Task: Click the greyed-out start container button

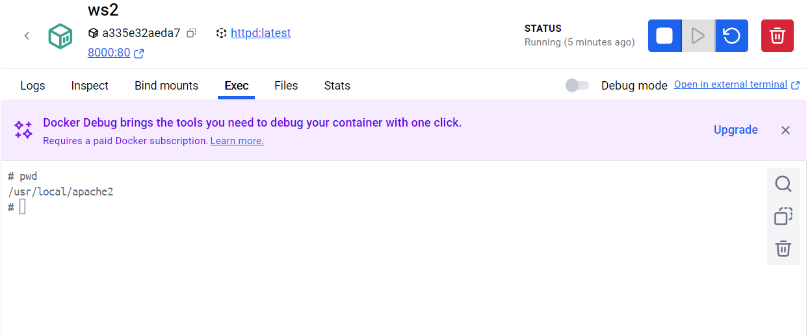Action: coord(698,36)
